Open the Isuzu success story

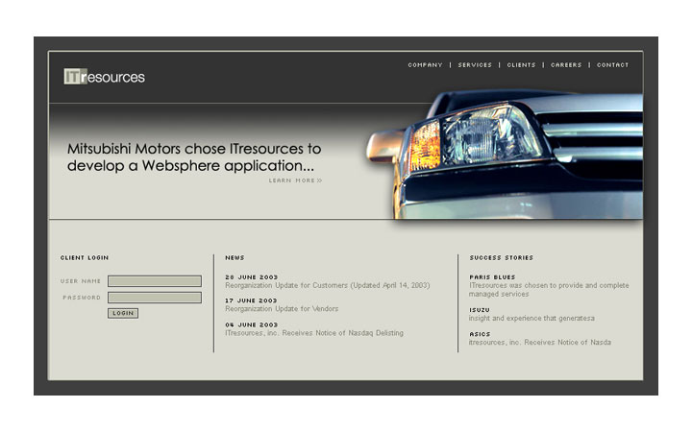tap(480, 310)
